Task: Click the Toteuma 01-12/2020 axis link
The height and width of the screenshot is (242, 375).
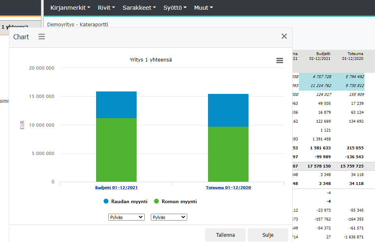Action: [228, 188]
